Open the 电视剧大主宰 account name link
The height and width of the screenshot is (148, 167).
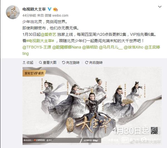coord(34,9)
